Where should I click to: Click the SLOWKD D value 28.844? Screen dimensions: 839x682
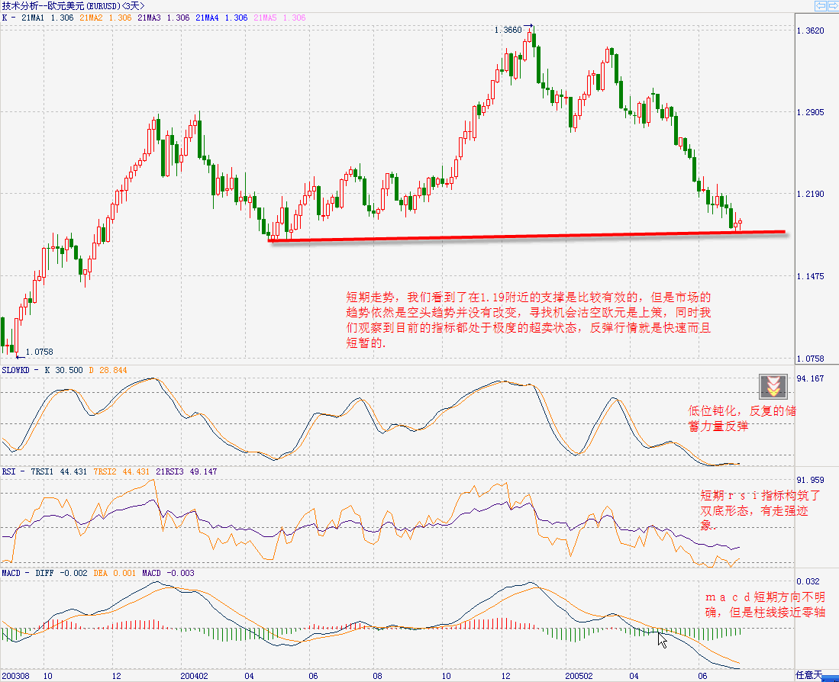(113, 370)
